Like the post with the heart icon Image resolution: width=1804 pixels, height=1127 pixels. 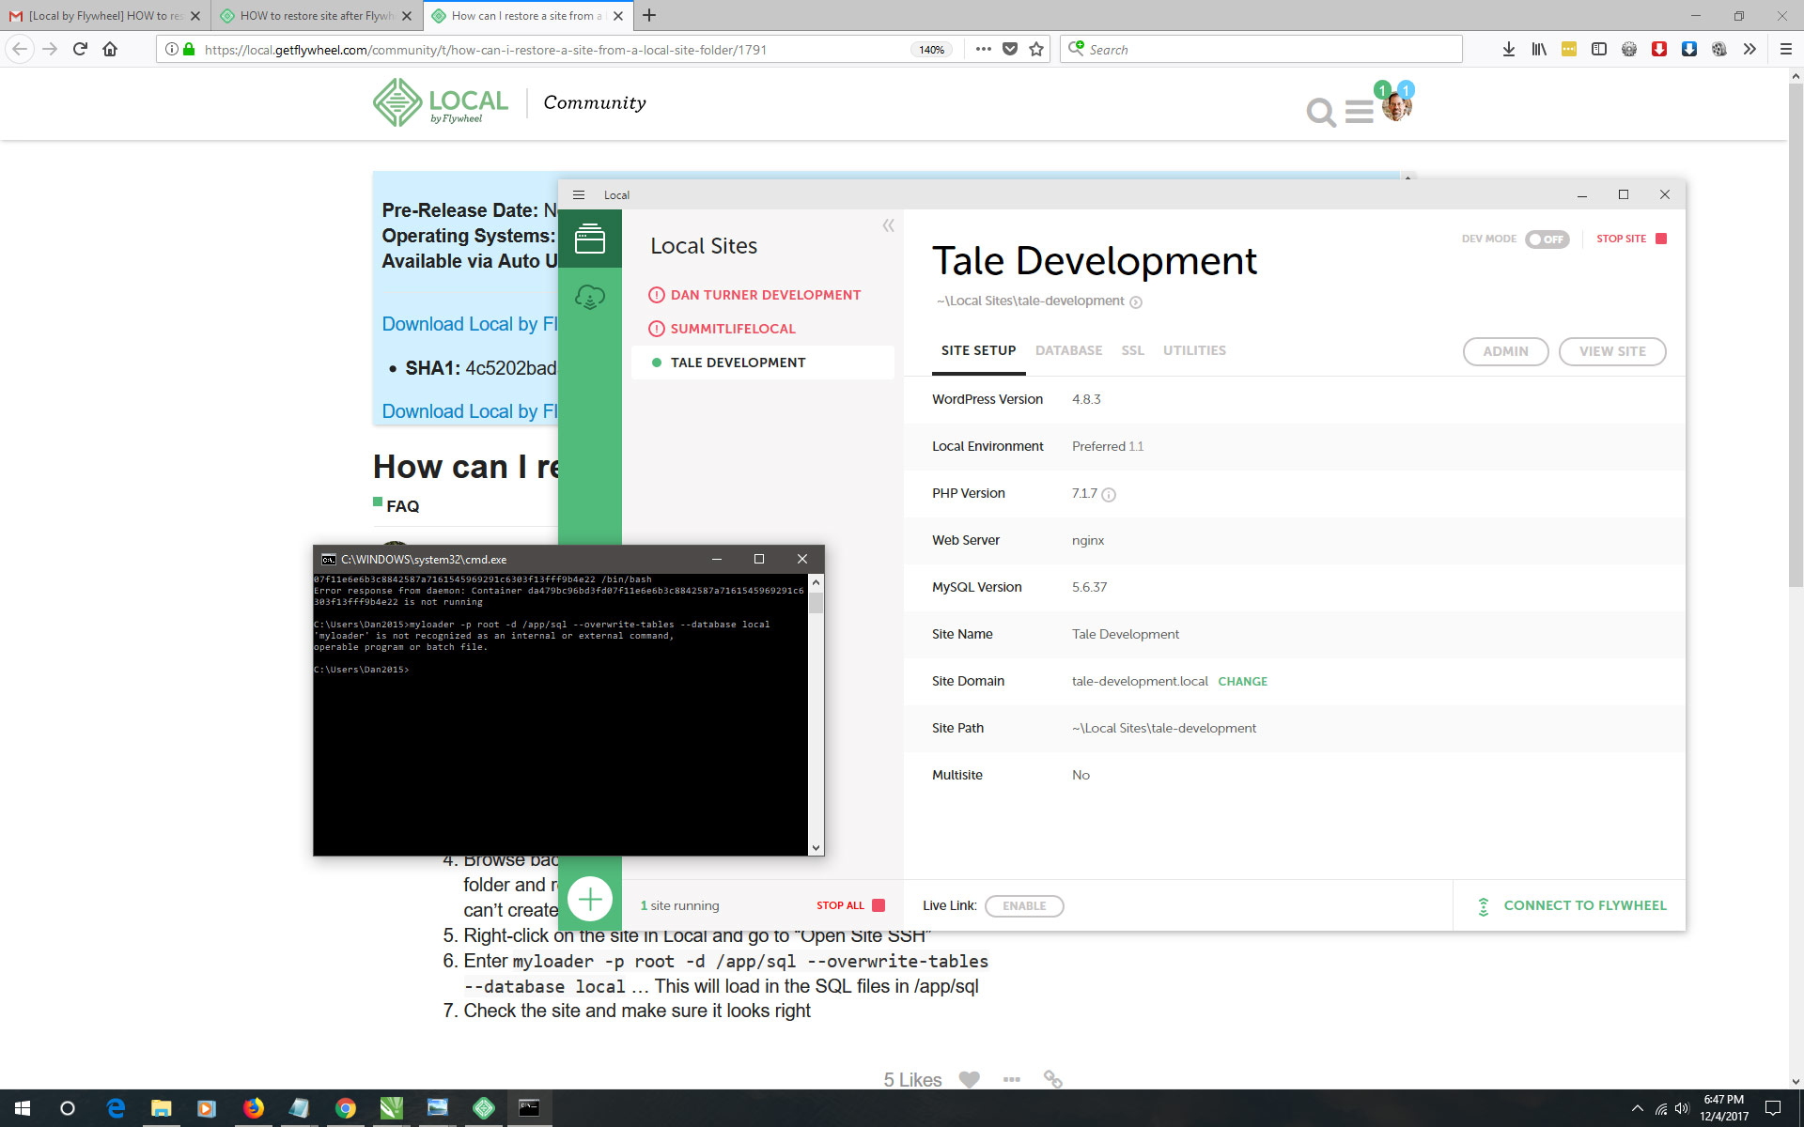[969, 1080]
